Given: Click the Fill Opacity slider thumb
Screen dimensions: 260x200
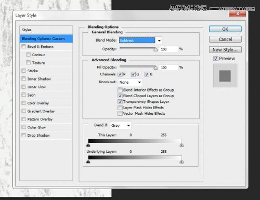Looking at the screenshot, I should tap(155, 68).
